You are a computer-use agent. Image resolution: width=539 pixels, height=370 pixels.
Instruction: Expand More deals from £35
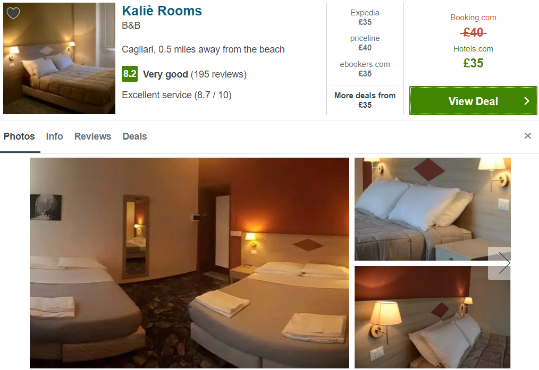point(365,100)
